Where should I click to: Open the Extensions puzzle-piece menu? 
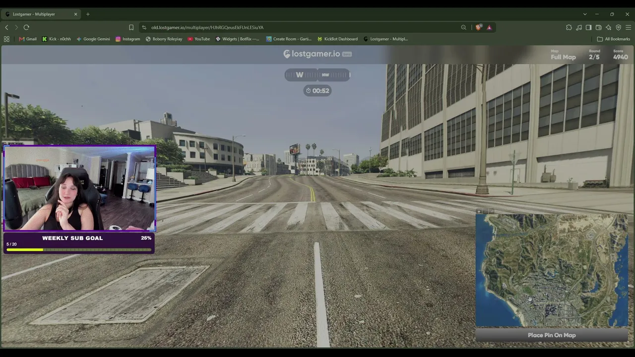click(x=569, y=27)
